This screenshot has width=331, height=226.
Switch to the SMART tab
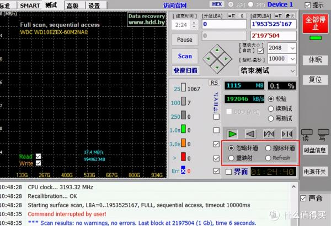pyautogui.click(x=30, y=5)
